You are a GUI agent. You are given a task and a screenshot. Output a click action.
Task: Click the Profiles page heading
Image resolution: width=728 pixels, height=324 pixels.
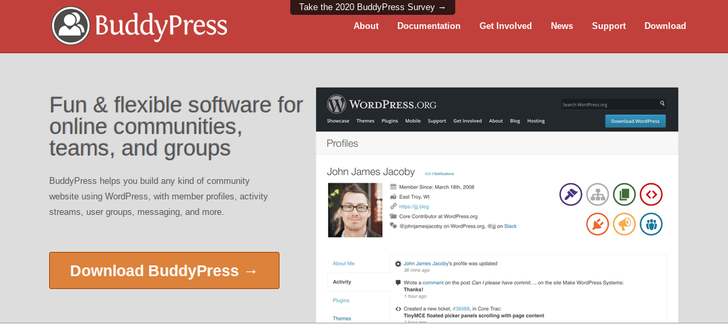[x=342, y=143]
